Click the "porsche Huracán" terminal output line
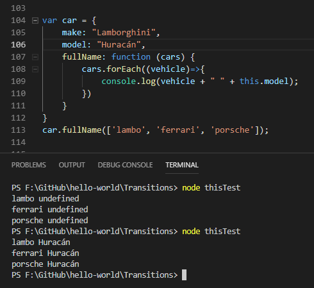The width and height of the screenshot is (314, 288). [45, 264]
